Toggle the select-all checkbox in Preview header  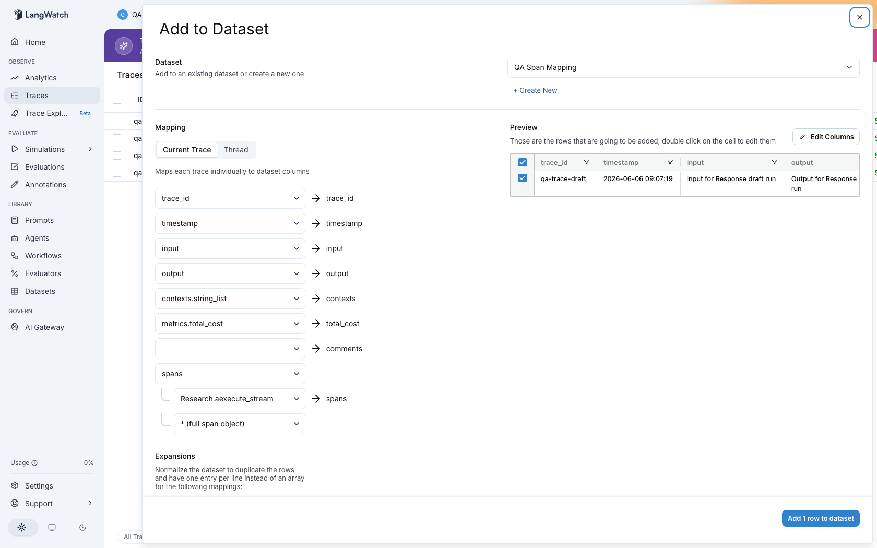tap(523, 162)
